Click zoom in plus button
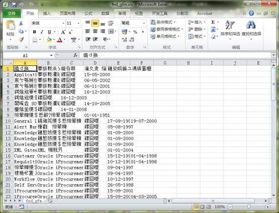This screenshot has width=279, height=213. tap(267, 207)
